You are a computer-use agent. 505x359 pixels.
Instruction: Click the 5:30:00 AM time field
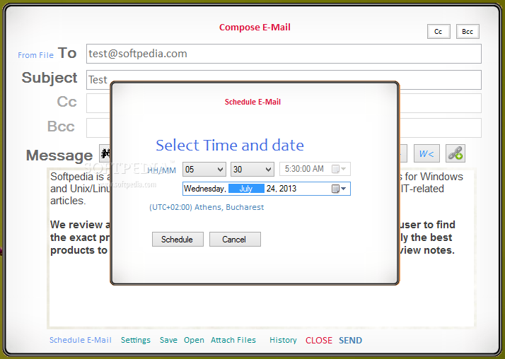[315, 169]
